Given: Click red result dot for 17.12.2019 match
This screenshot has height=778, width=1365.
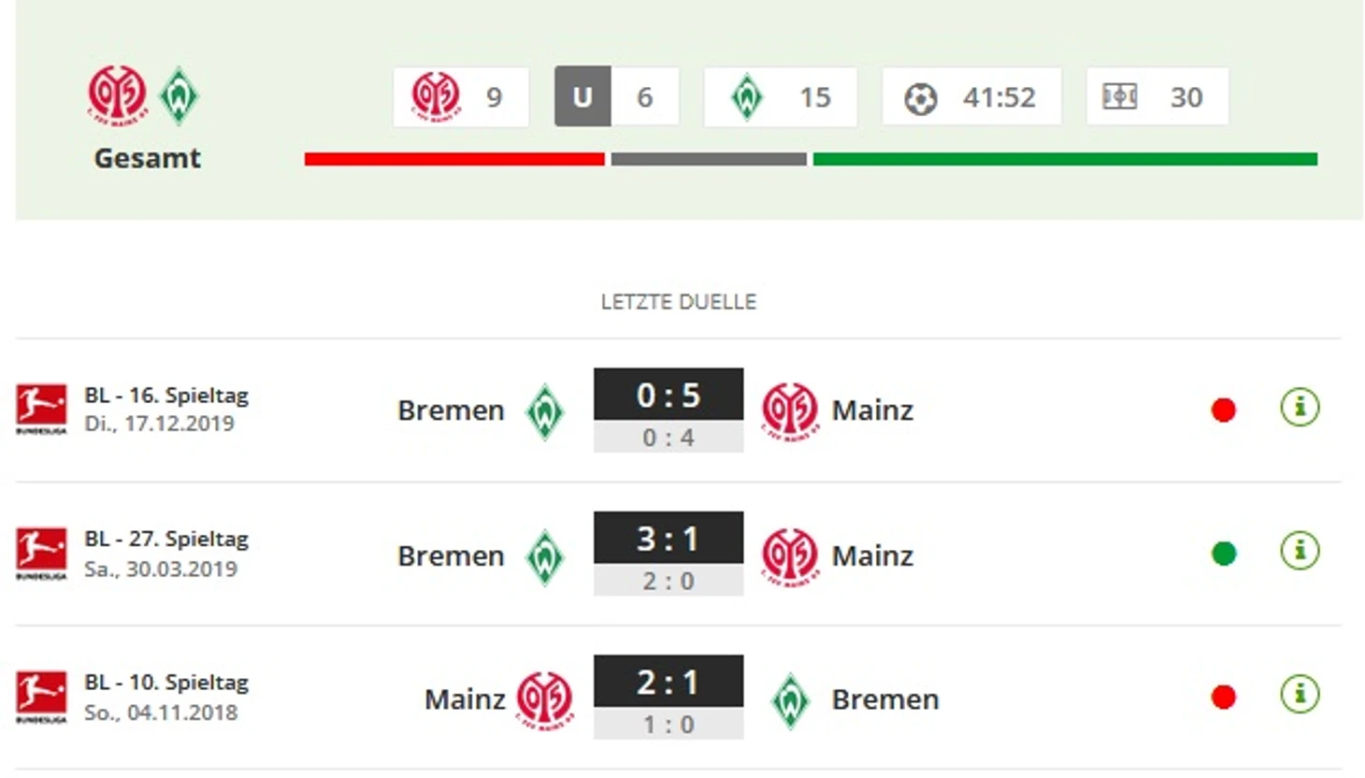Looking at the screenshot, I should 1223,410.
